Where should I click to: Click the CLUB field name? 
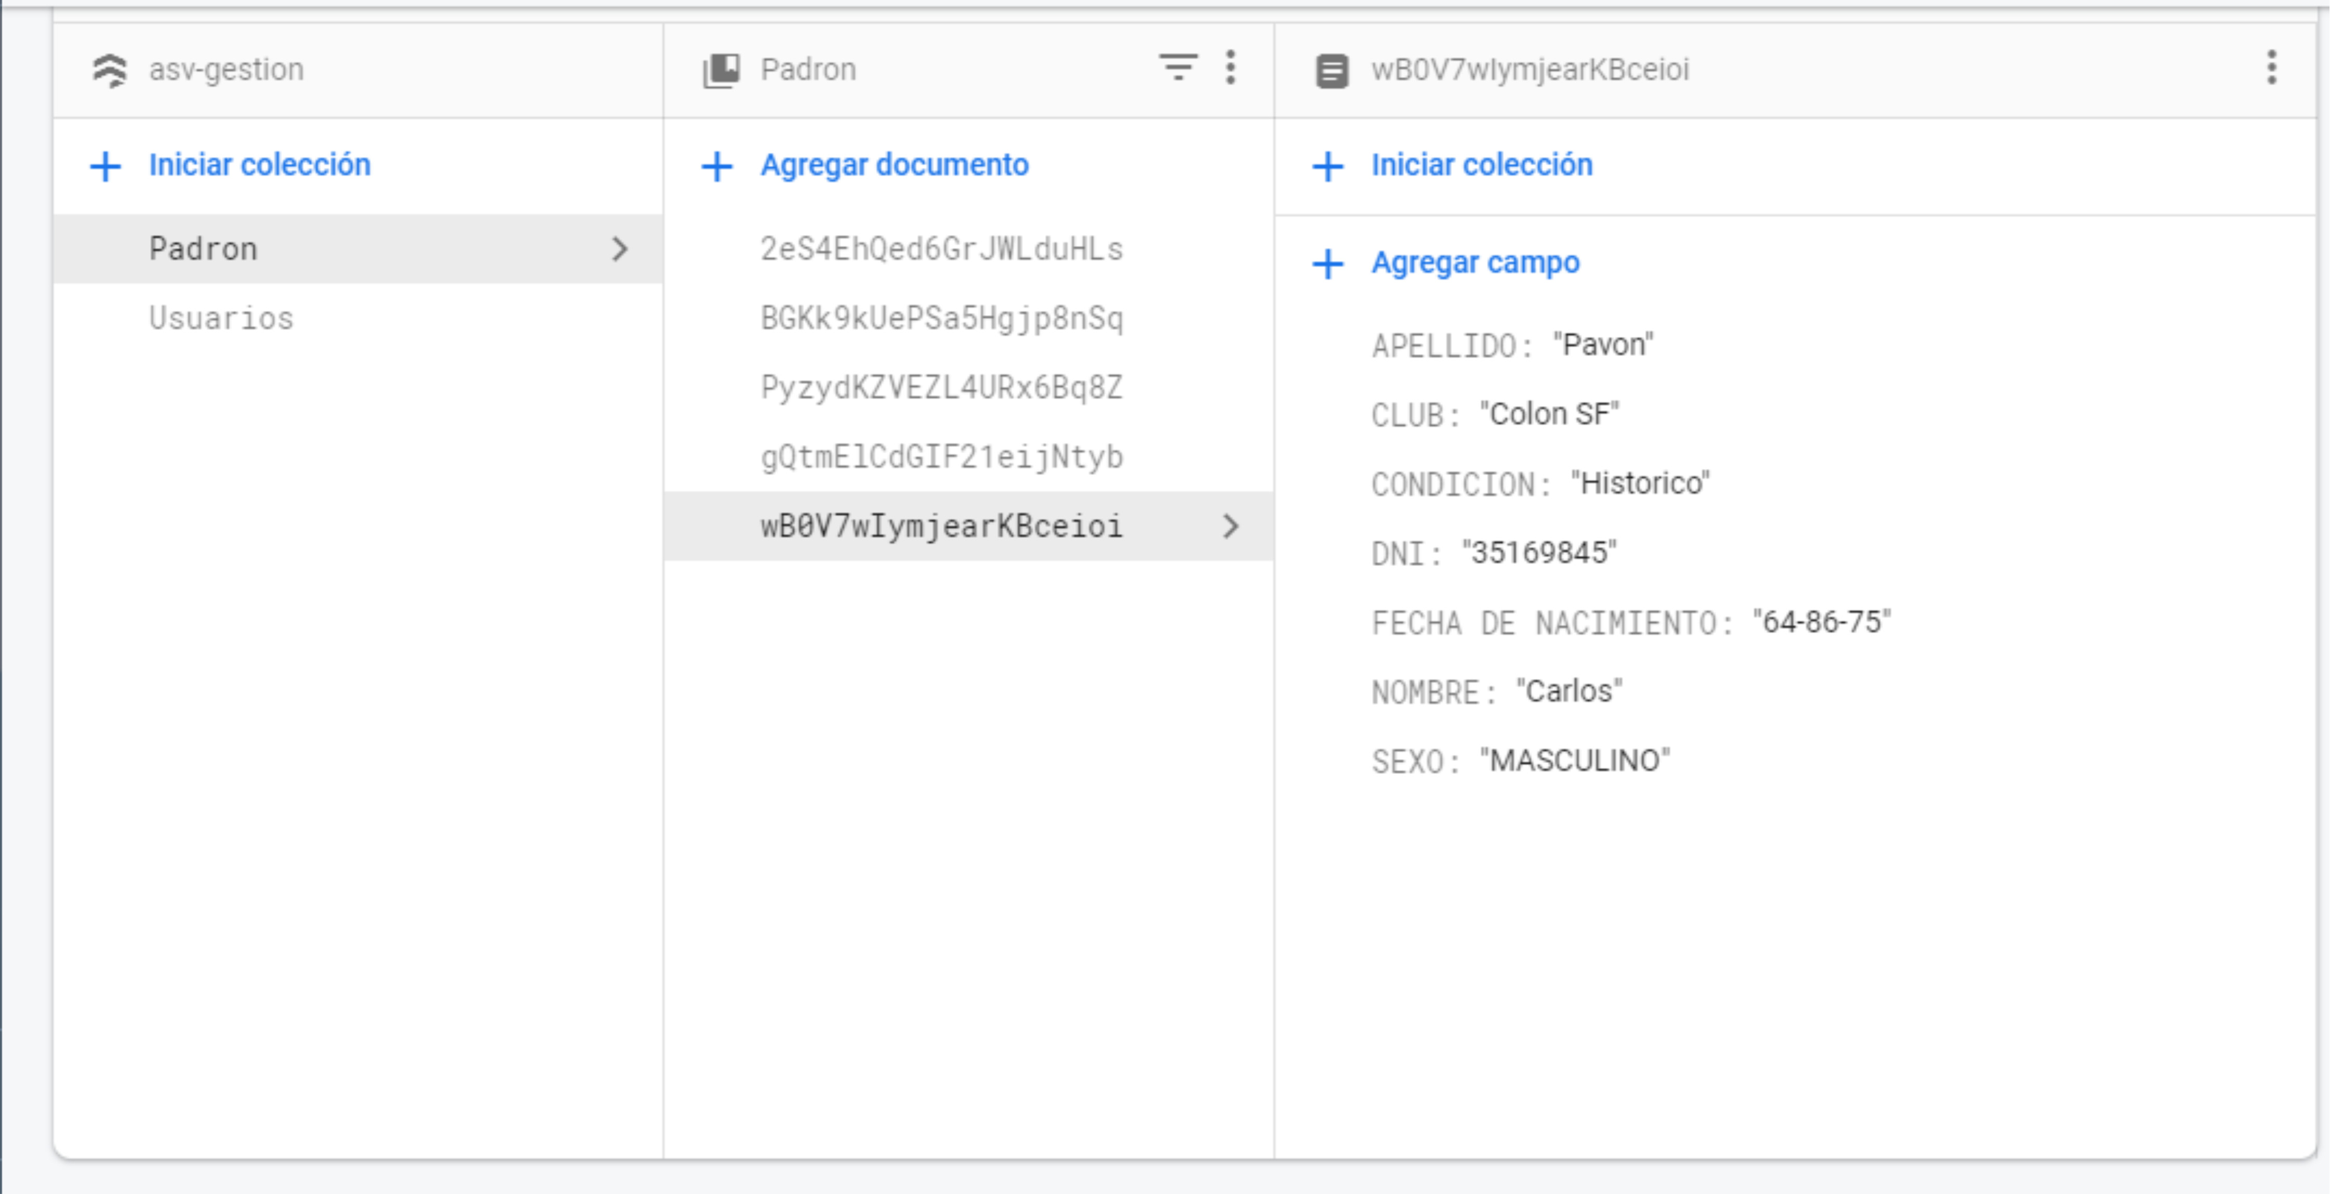tap(1415, 415)
